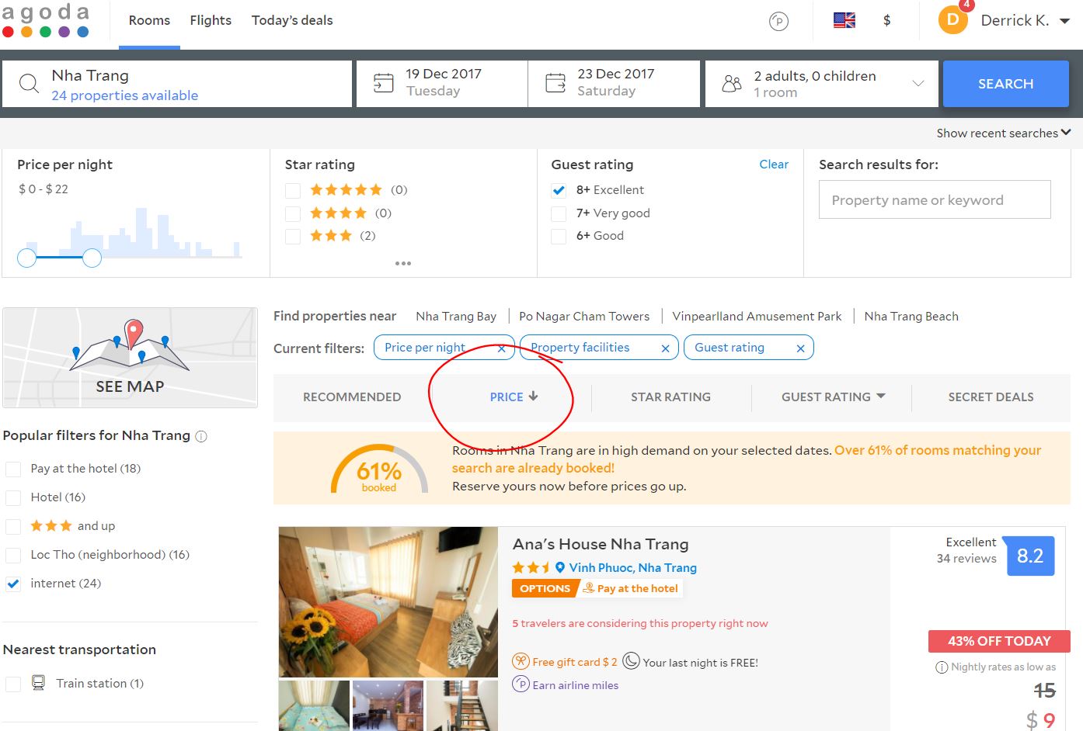Click the guests people icon
The height and width of the screenshot is (731, 1083).
pos(732,84)
